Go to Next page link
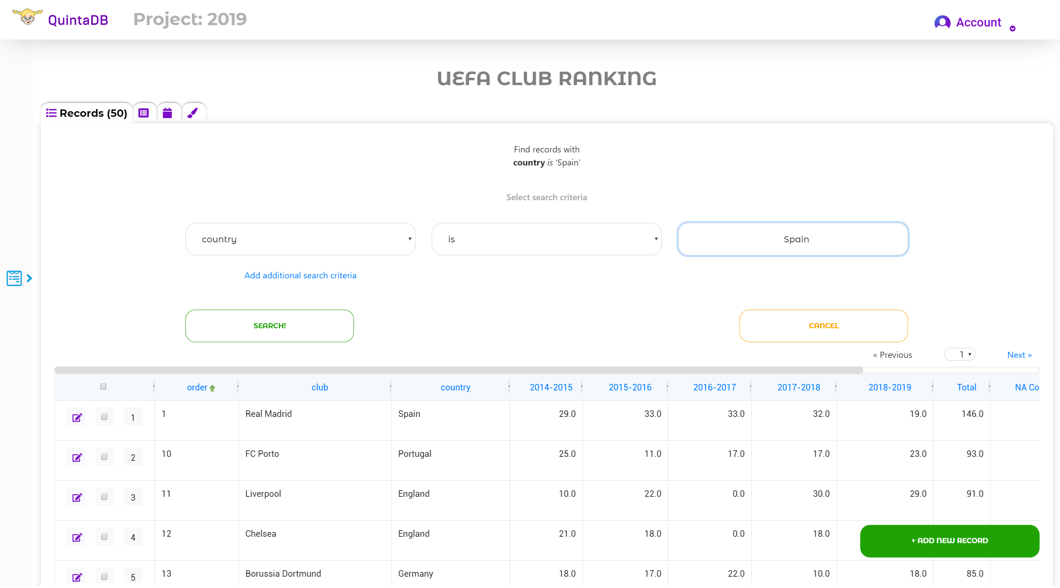1060x588 pixels. tap(1019, 355)
